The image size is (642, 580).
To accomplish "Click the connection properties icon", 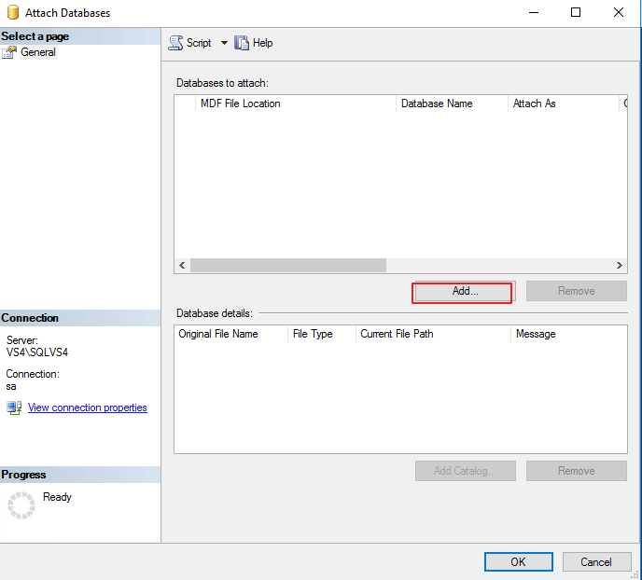I will click(x=14, y=407).
